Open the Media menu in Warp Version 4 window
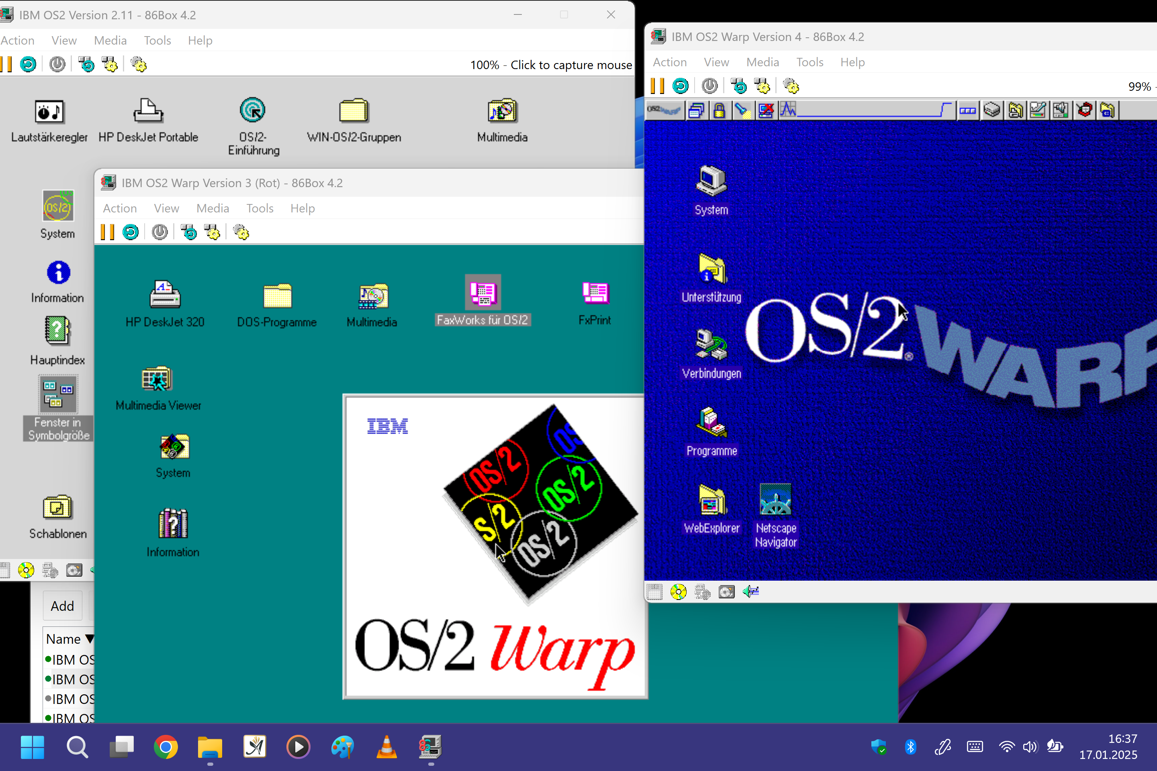The image size is (1157, 771). (762, 63)
